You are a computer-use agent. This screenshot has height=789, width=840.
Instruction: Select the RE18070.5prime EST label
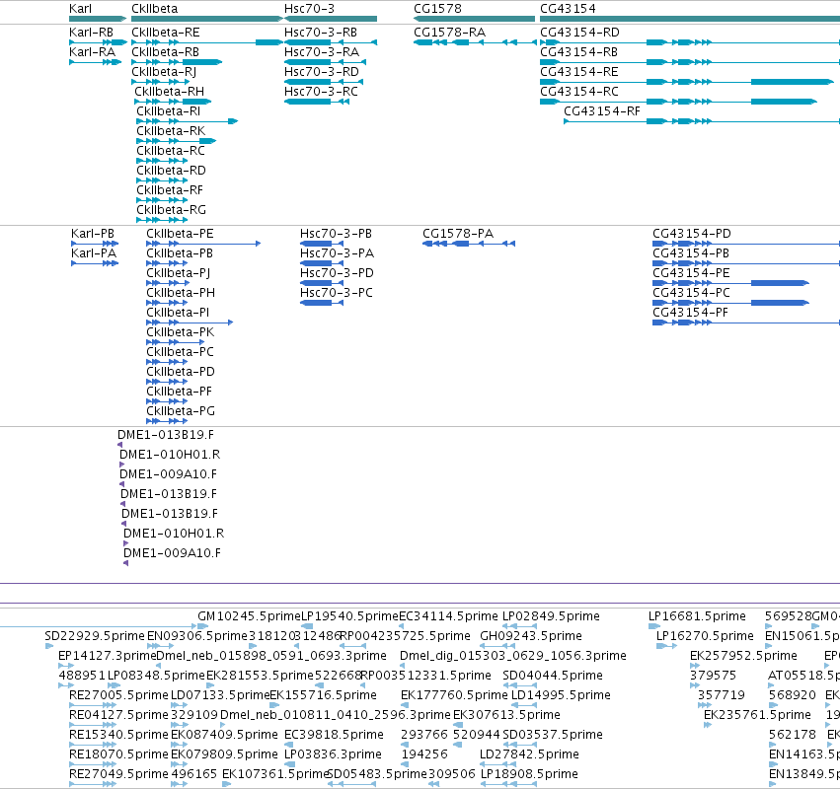click(x=118, y=754)
